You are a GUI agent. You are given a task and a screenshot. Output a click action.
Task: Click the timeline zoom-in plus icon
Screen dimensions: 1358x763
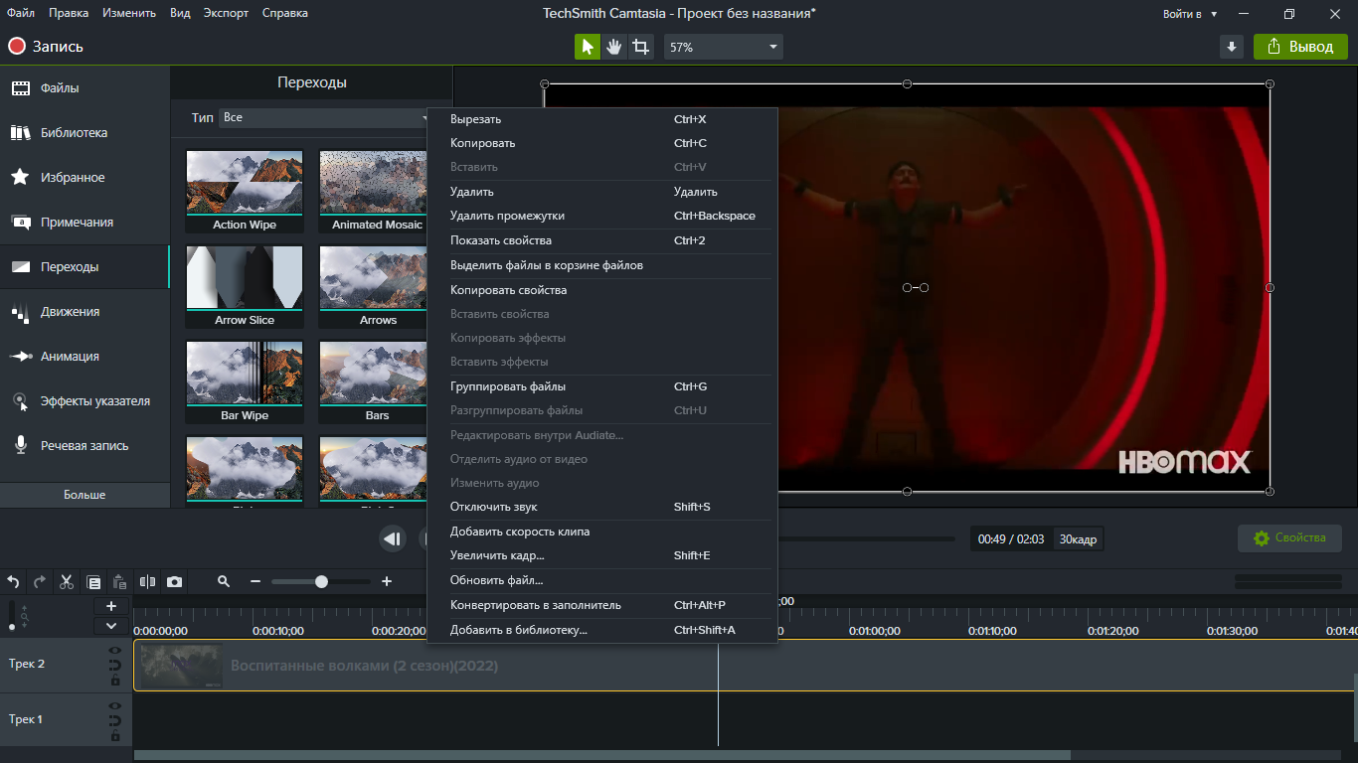coord(387,582)
